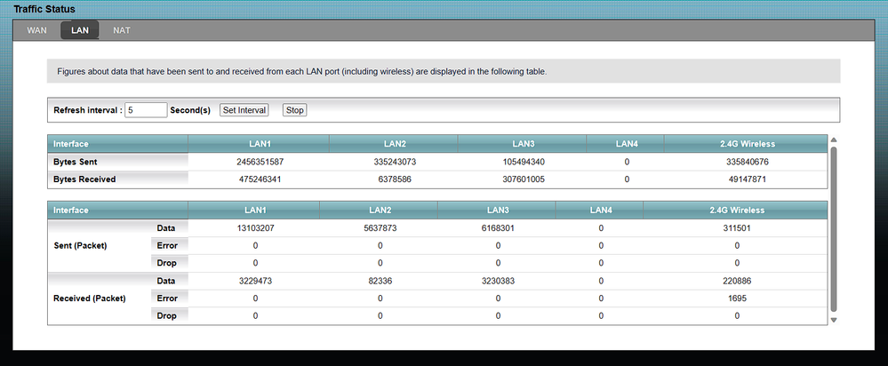The width and height of the screenshot is (888, 366).
Task: Click the scrollbar up arrow
Action: pyautogui.click(x=833, y=139)
